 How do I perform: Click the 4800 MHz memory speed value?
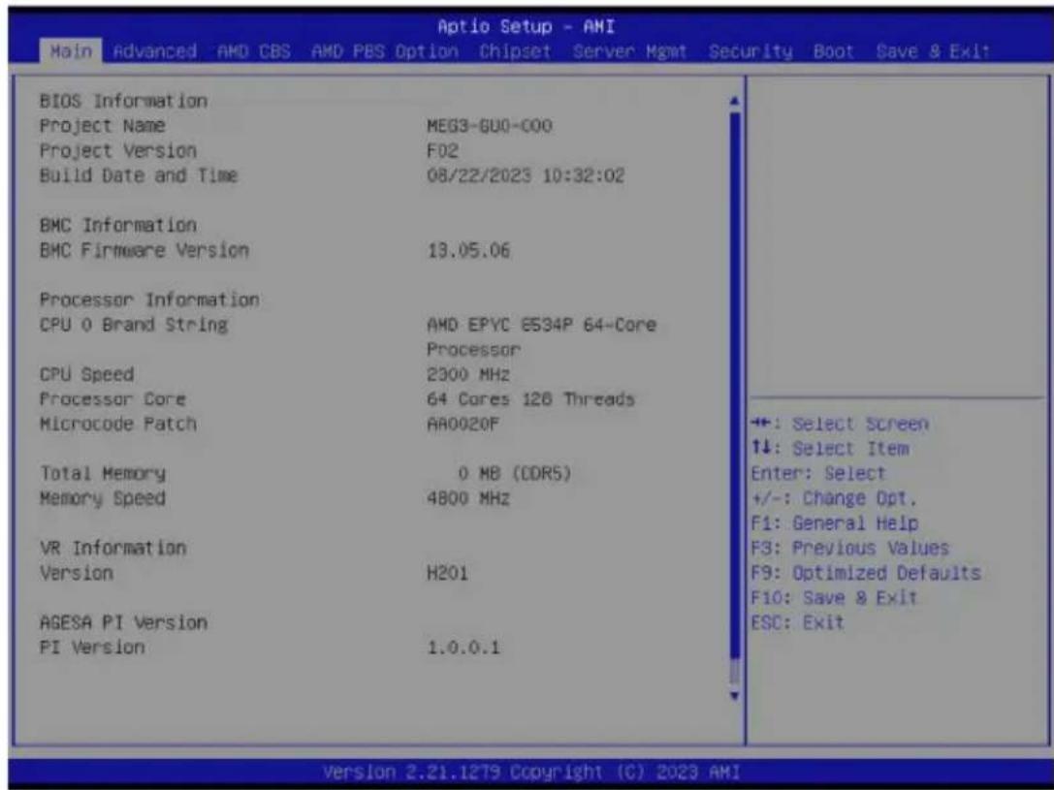click(468, 498)
